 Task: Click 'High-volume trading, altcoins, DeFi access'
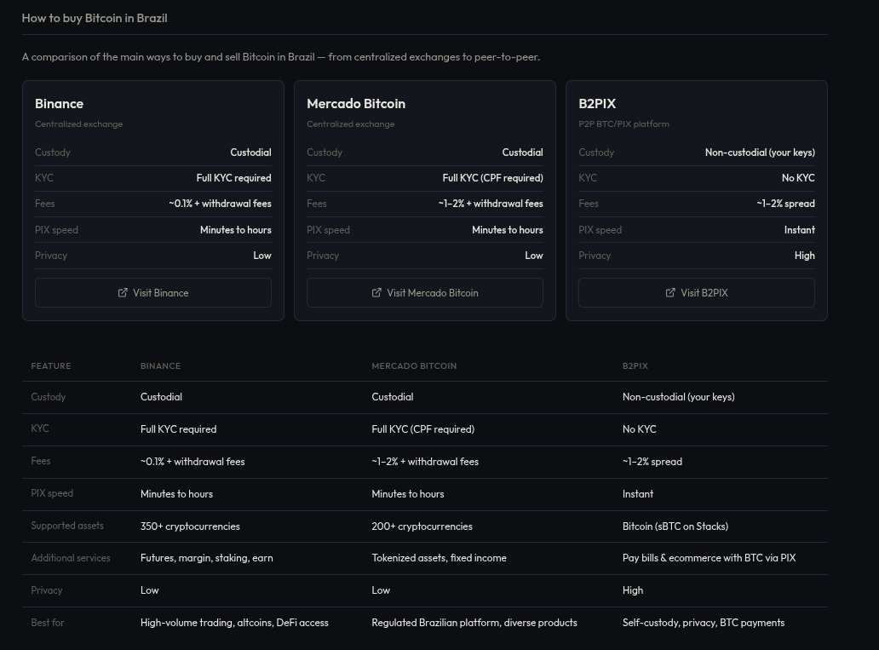coord(234,623)
